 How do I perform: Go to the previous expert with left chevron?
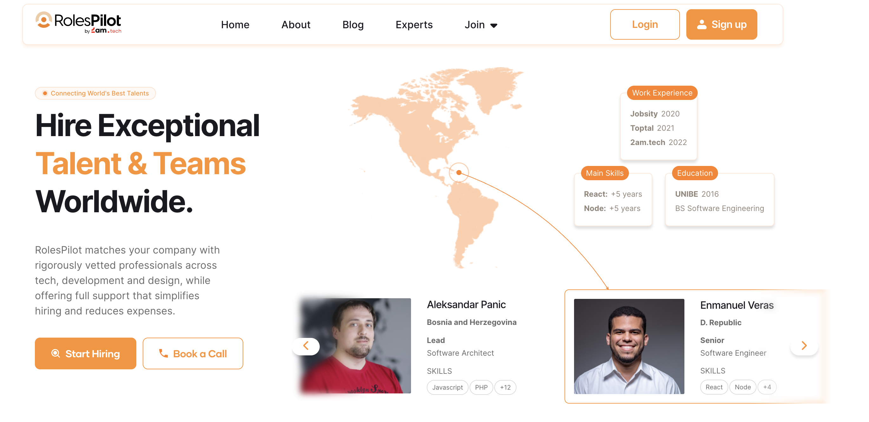point(306,346)
